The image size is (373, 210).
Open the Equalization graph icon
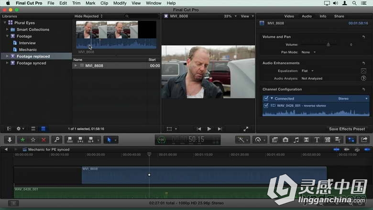click(x=363, y=71)
